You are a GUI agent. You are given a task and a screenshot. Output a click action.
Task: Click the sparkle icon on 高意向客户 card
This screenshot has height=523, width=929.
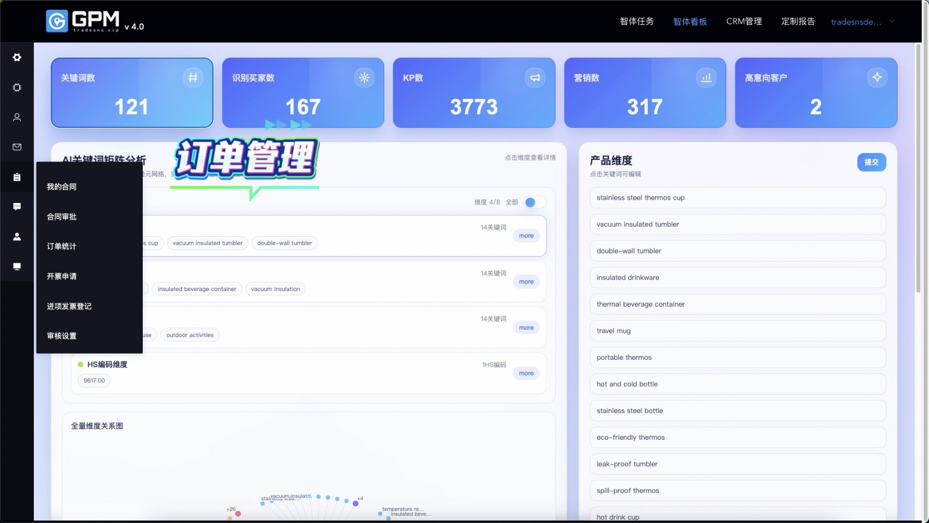coord(877,78)
